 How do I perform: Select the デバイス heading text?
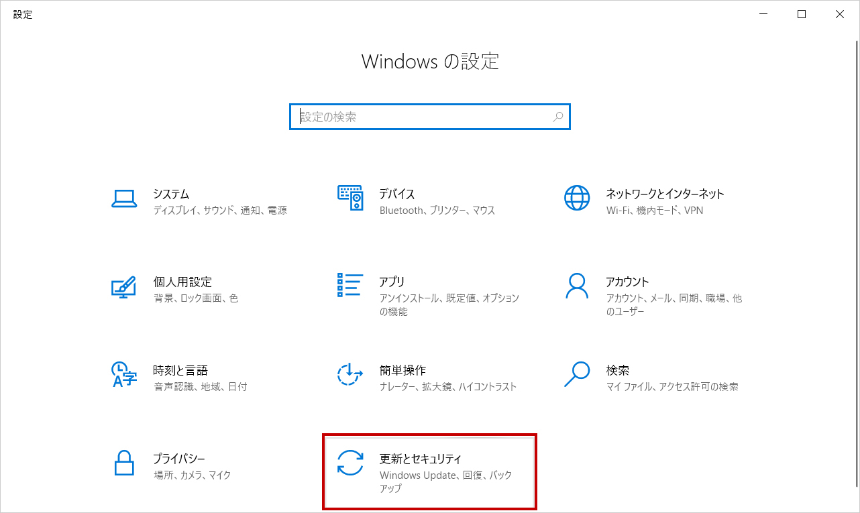(x=397, y=194)
